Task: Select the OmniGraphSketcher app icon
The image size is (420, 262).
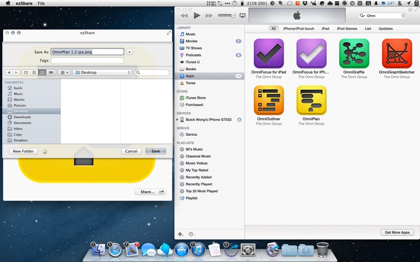Action: point(397,53)
